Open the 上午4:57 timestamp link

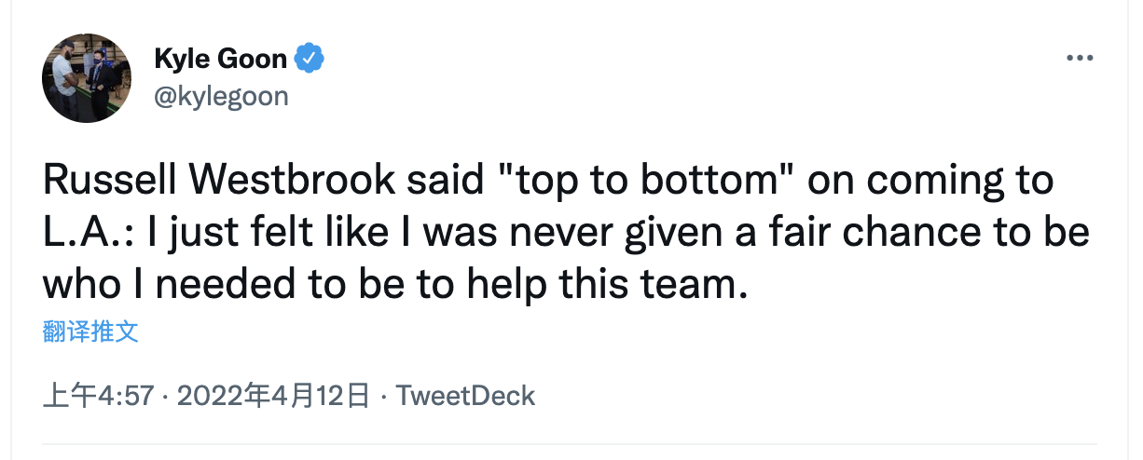click(x=98, y=395)
